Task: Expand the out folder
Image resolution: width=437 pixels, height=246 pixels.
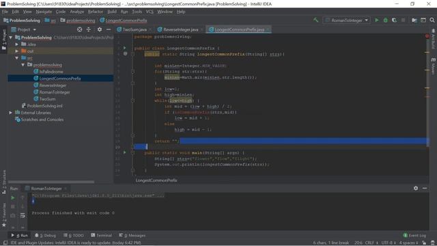Action: pos(16,51)
